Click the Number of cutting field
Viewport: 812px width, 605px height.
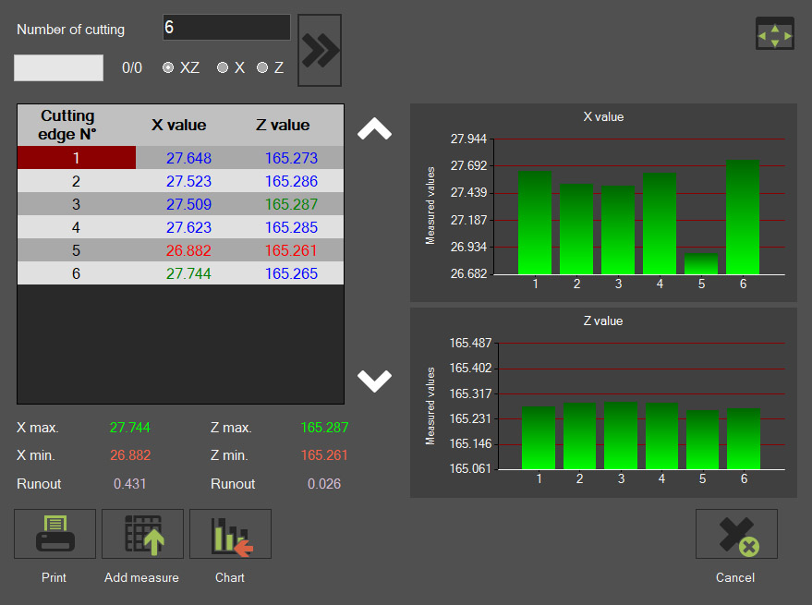coord(226,28)
